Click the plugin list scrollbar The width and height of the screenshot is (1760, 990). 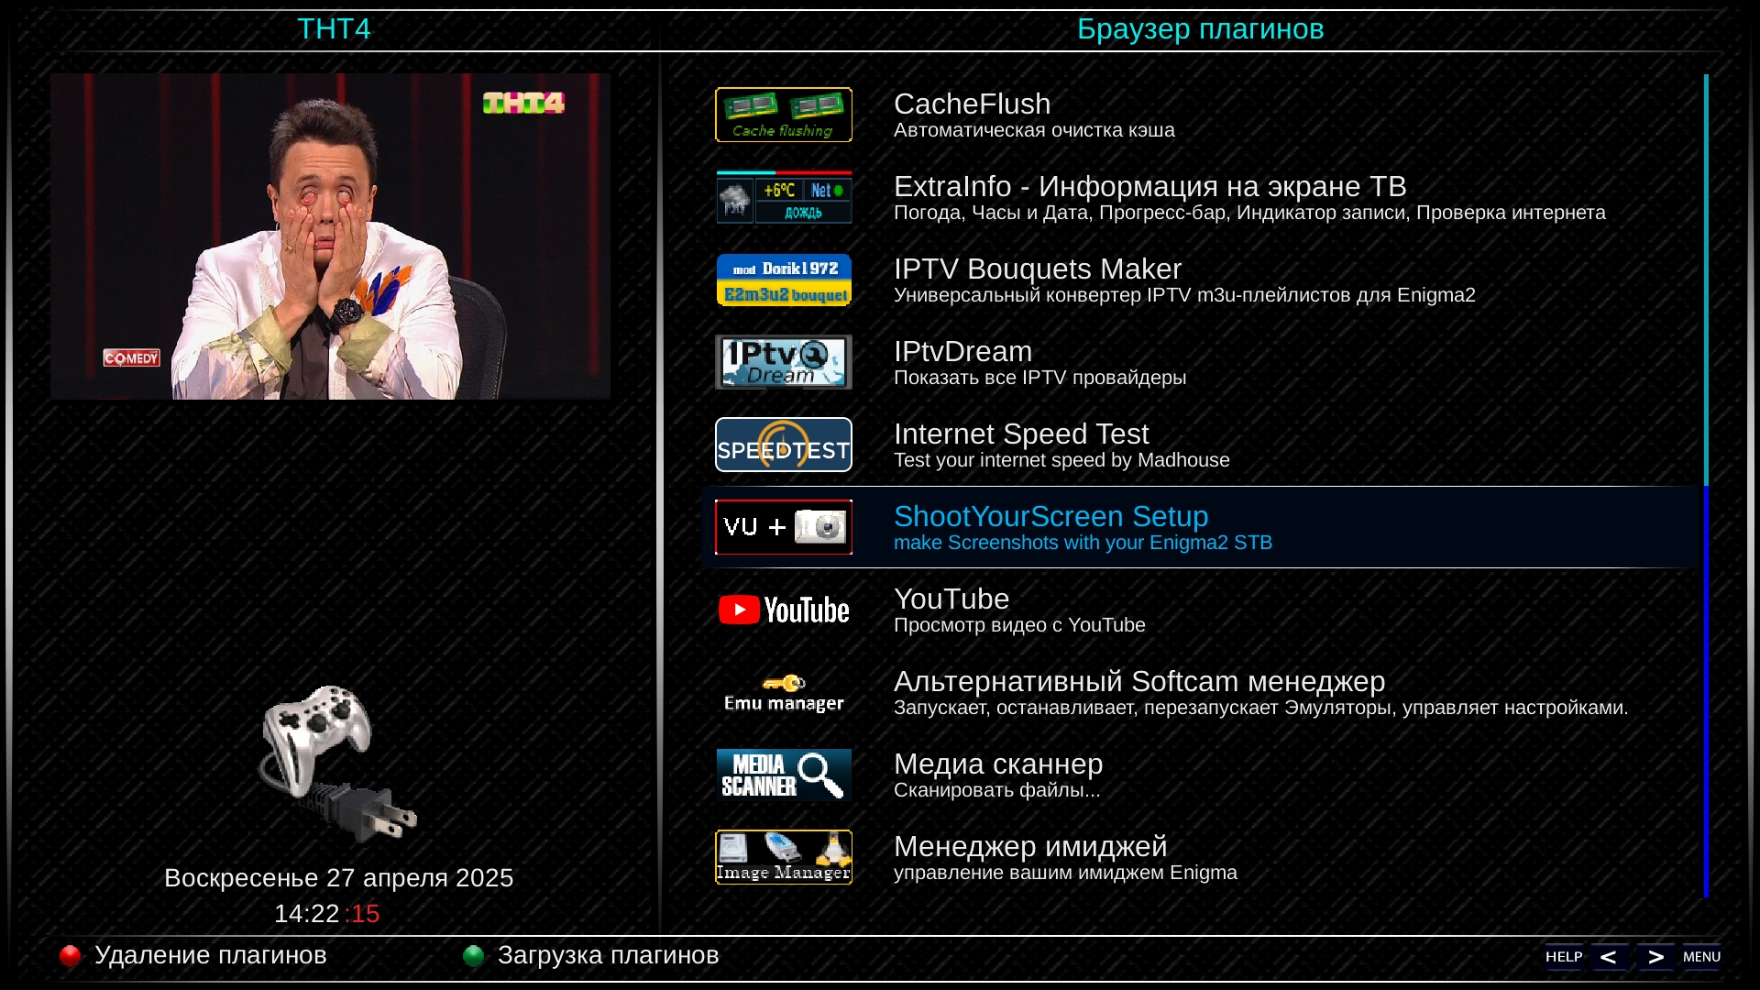pos(1706,486)
